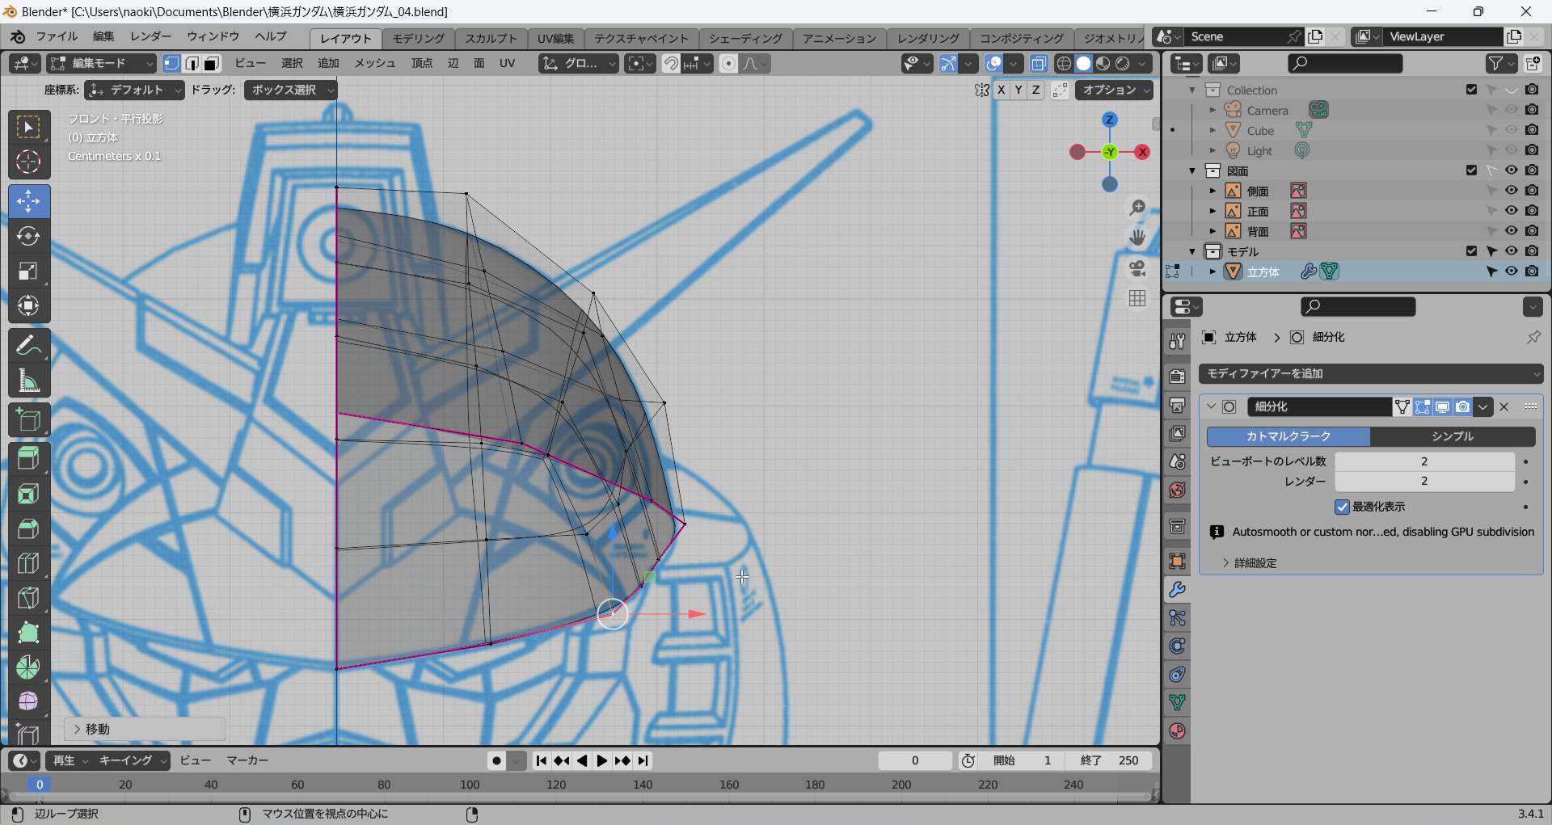The width and height of the screenshot is (1552, 825).
Task: Select the Scale tool in toolbar
Action: click(x=28, y=271)
